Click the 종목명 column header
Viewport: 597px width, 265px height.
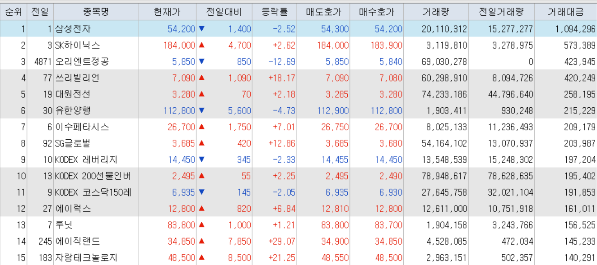[x=96, y=12]
